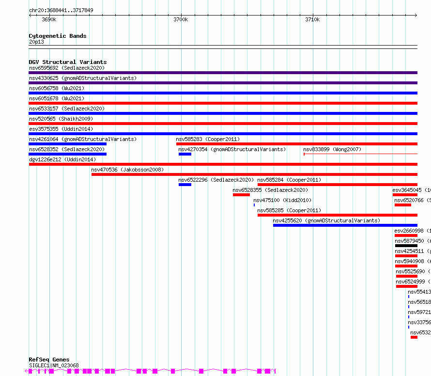Click 3710k ruler position

coord(312,19)
